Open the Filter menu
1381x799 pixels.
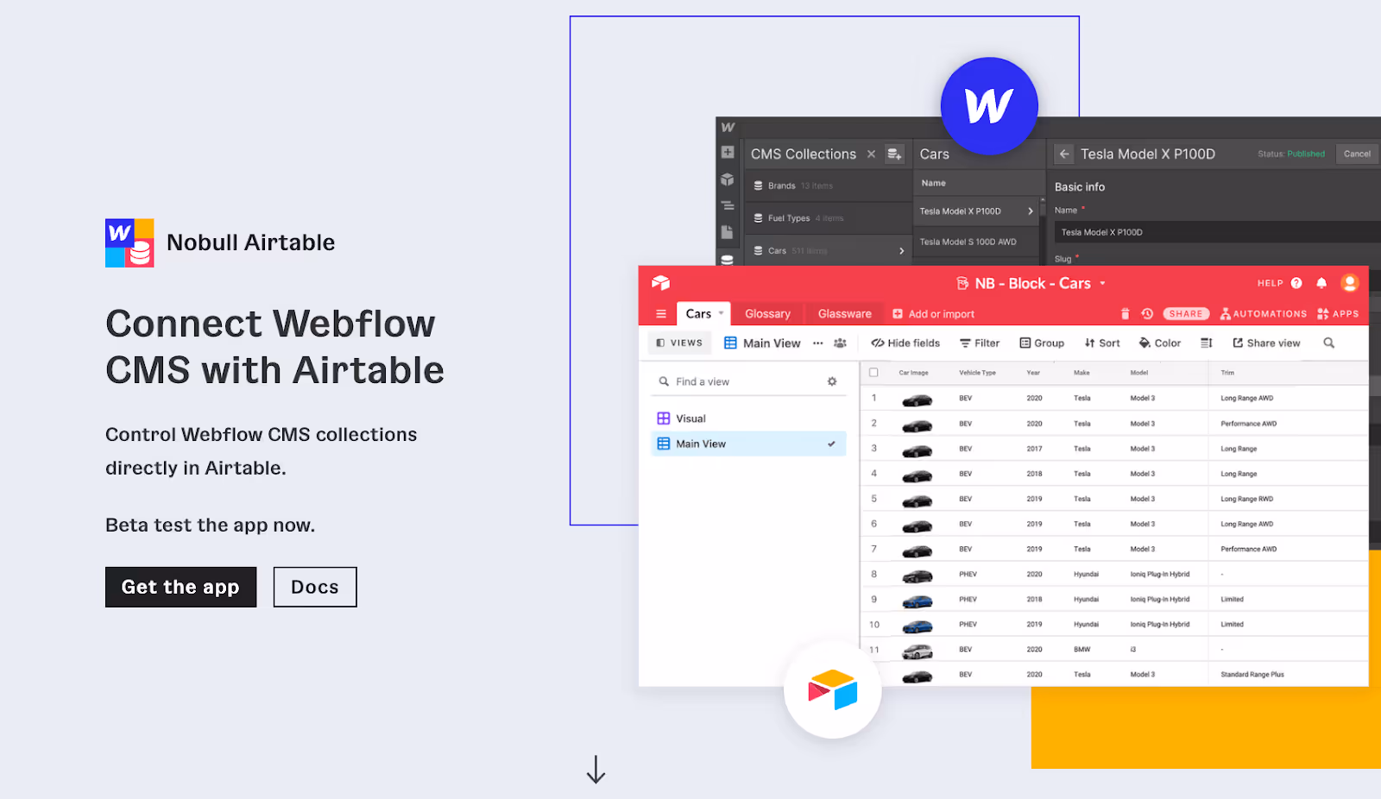pyautogui.click(x=980, y=343)
